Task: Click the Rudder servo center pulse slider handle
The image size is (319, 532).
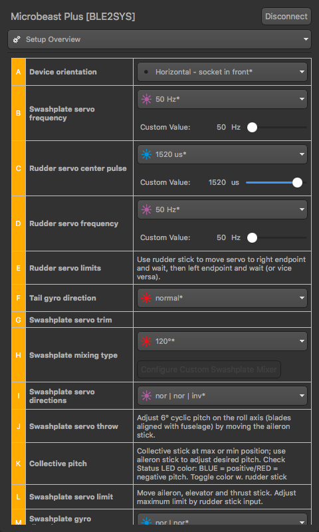Action: (x=297, y=182)
